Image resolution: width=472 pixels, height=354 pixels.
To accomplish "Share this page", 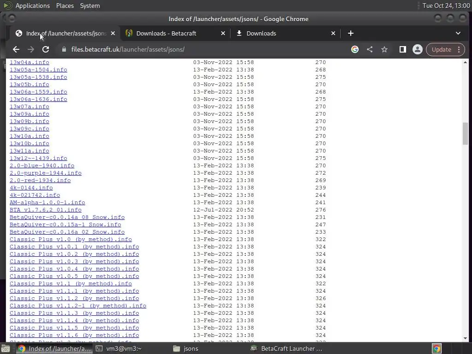I will pyautogui.click(x=370, y=49).
